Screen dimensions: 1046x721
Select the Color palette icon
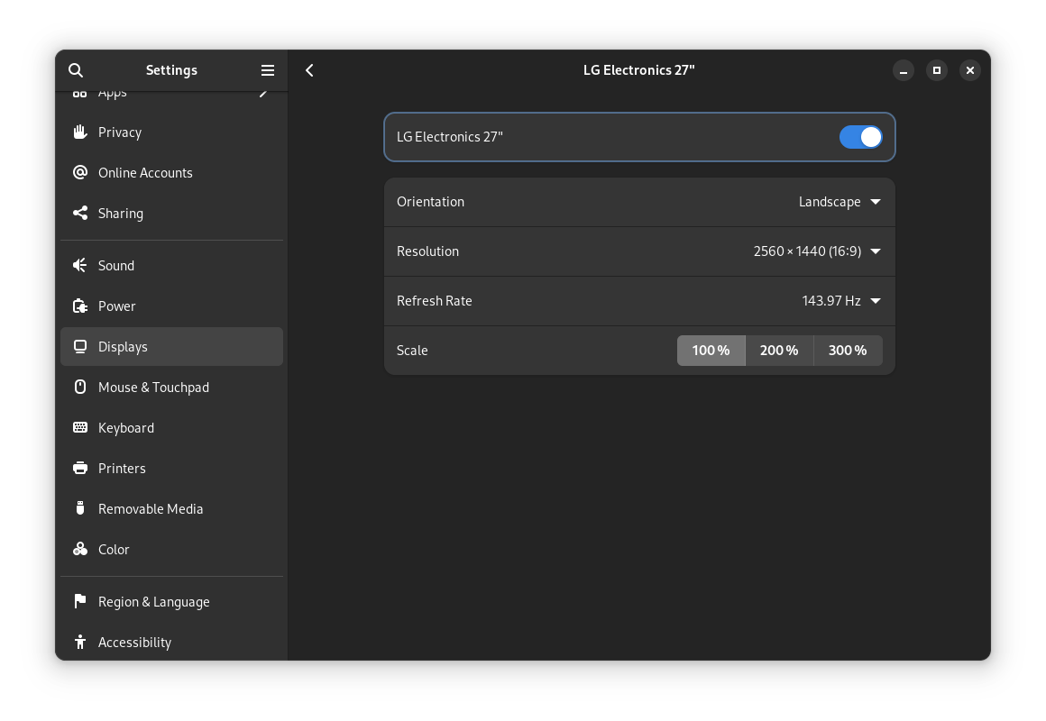tap(79, 549)
